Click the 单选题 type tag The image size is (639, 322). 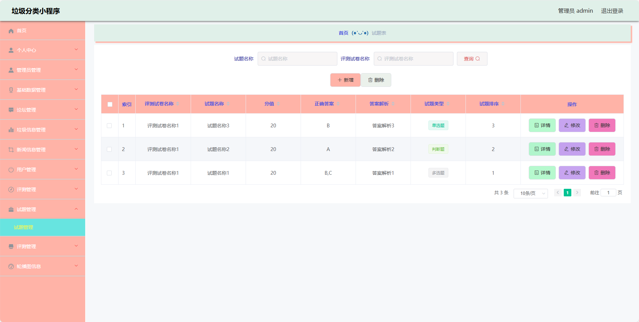coord(438,125)
